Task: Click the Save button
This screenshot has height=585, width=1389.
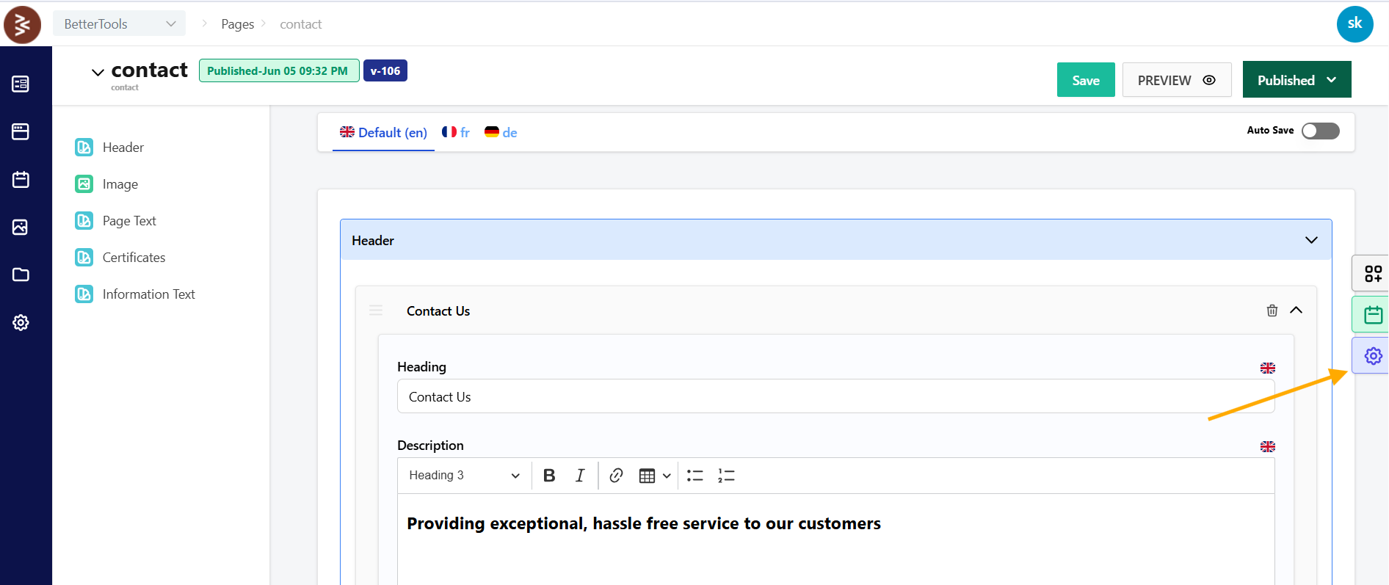Action: [1085, 80]
